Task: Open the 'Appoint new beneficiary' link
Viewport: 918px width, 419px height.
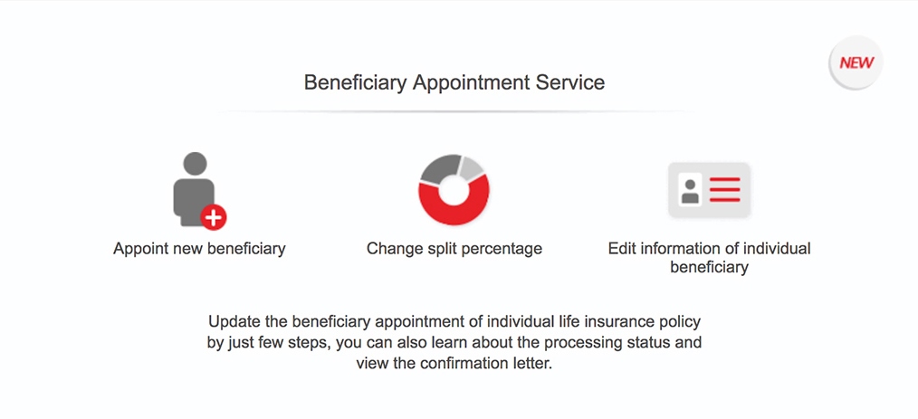Action: click(199, 248)
